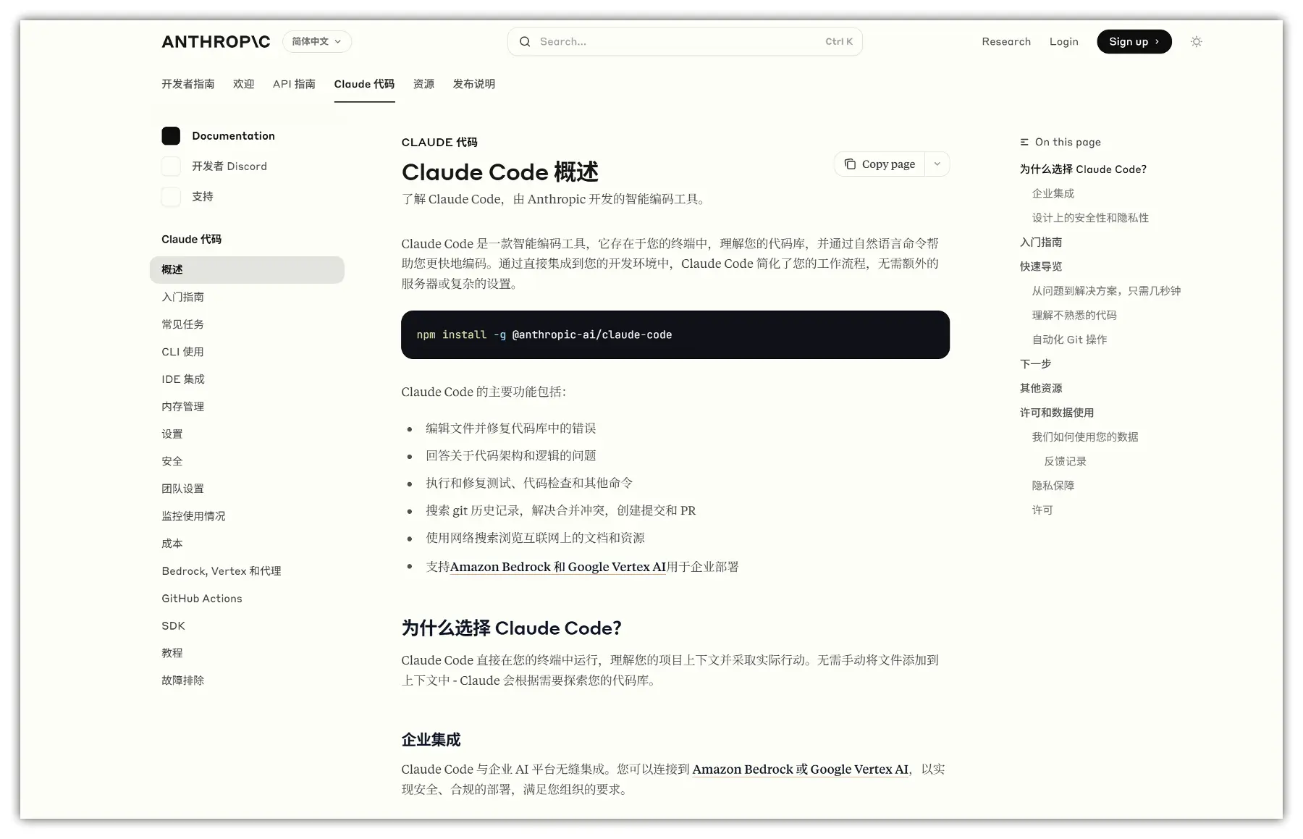Image resolution: width=1303 pixels, height=839 pixels.
Task: Open CLI 使用 in the sidebar
Action: 183,352
